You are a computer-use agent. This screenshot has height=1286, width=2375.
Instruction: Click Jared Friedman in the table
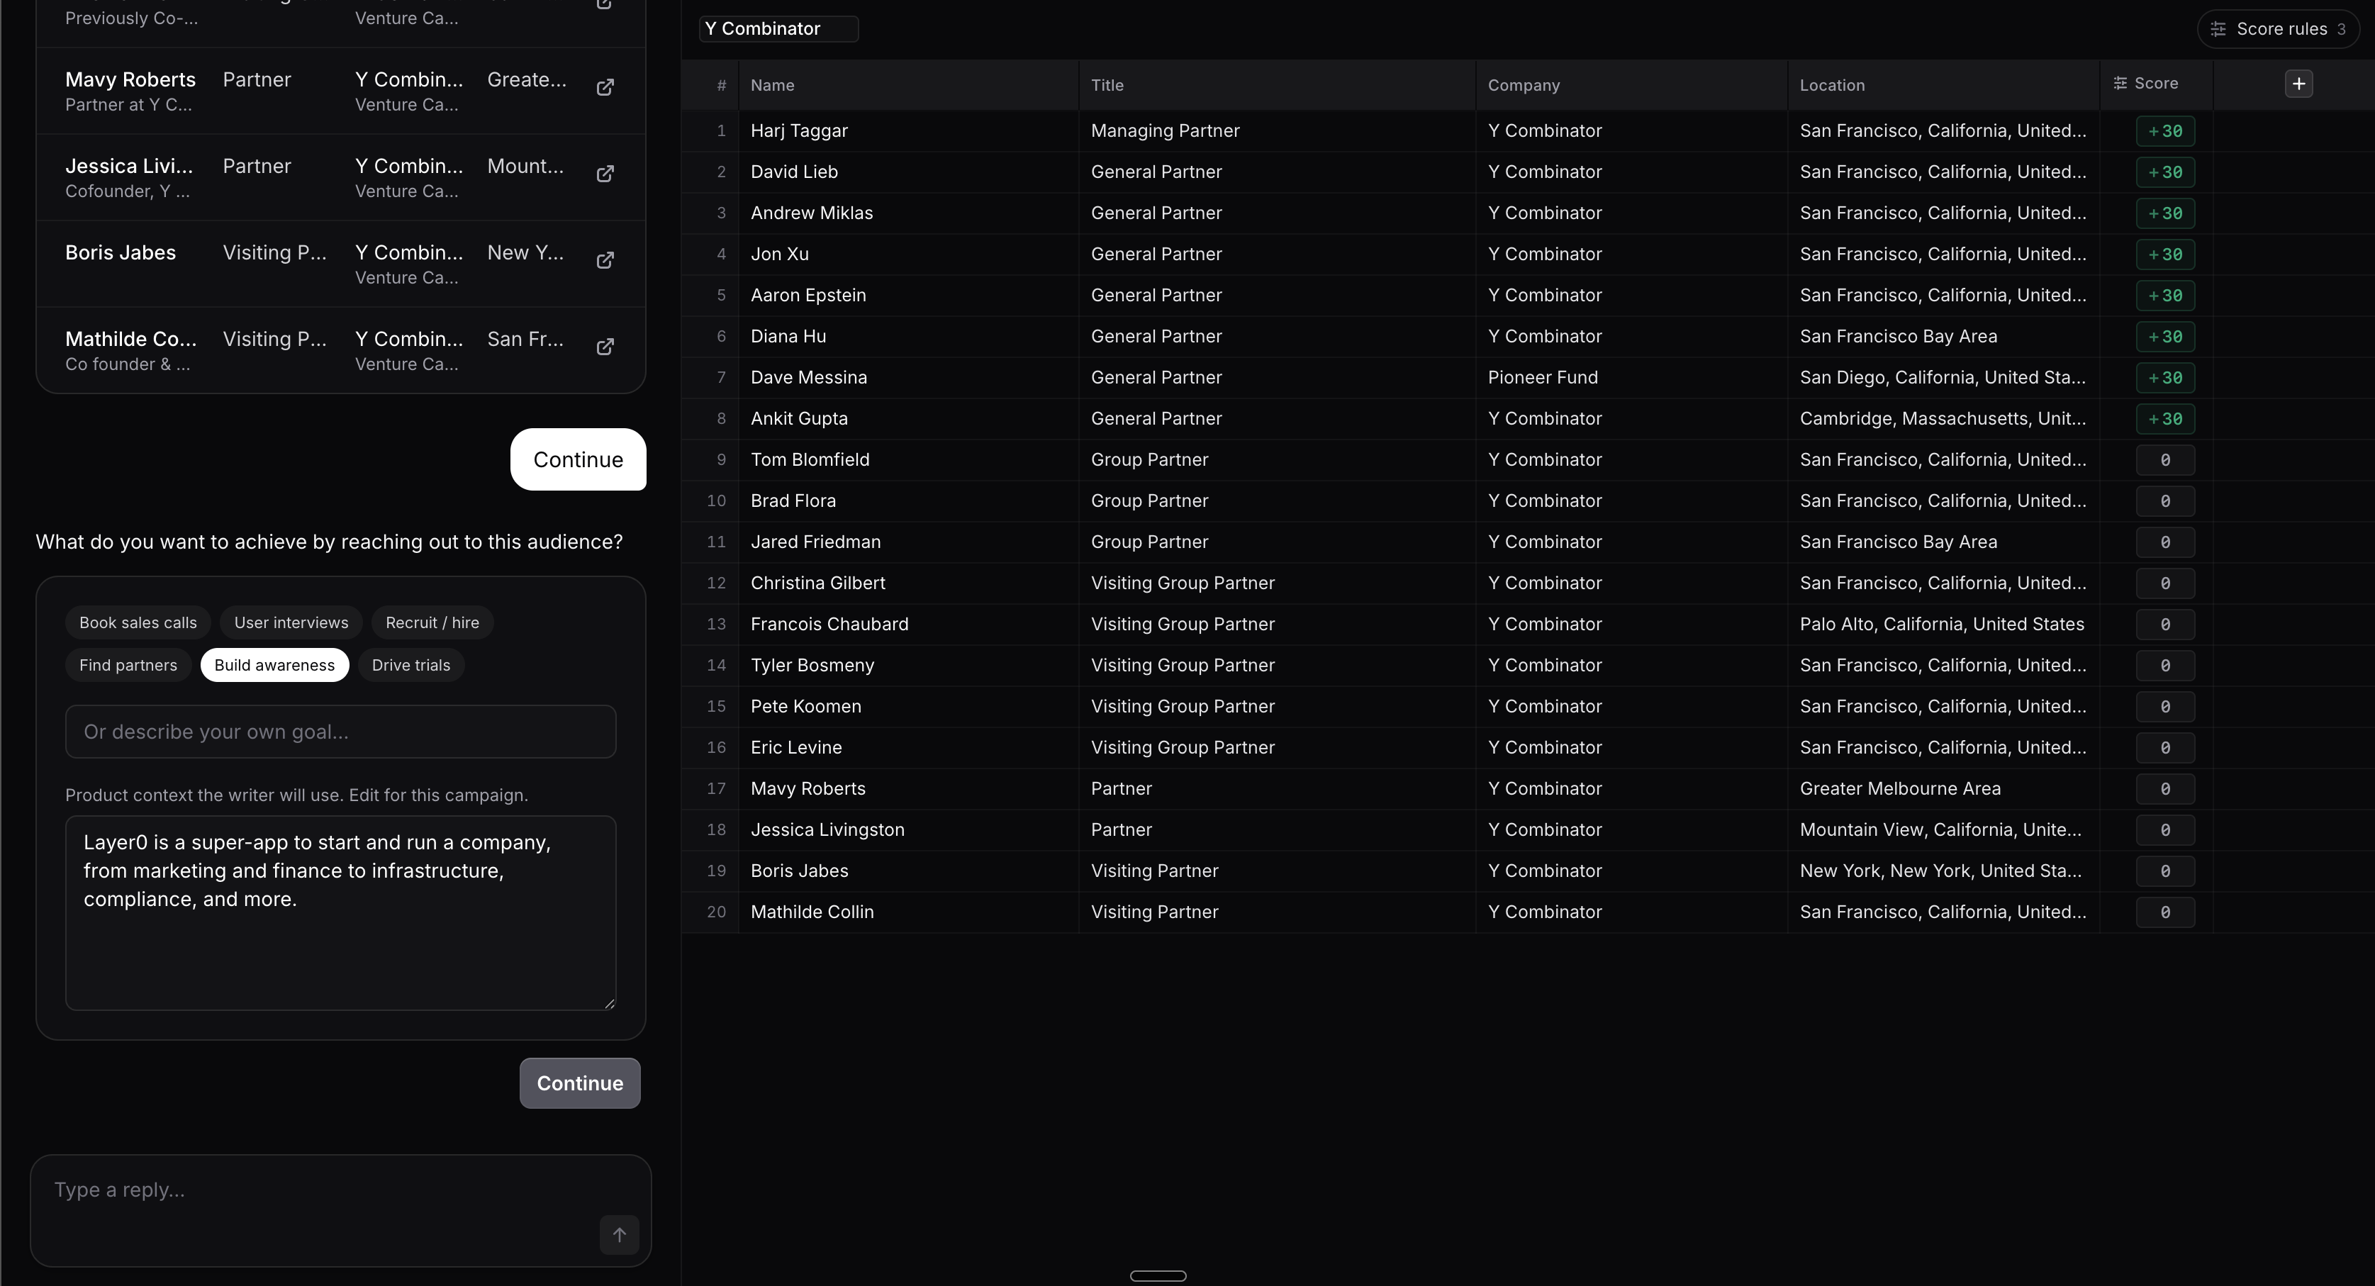(816, 542)
